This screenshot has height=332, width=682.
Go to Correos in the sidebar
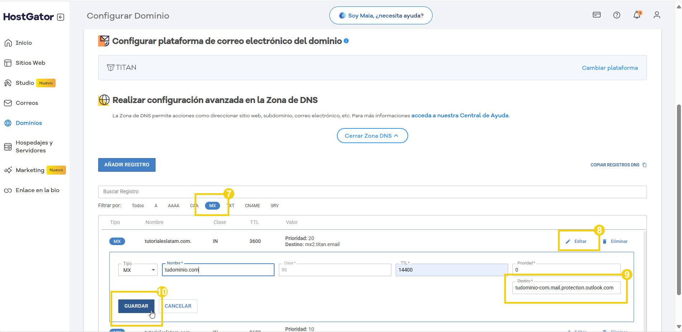click(27, 103)
